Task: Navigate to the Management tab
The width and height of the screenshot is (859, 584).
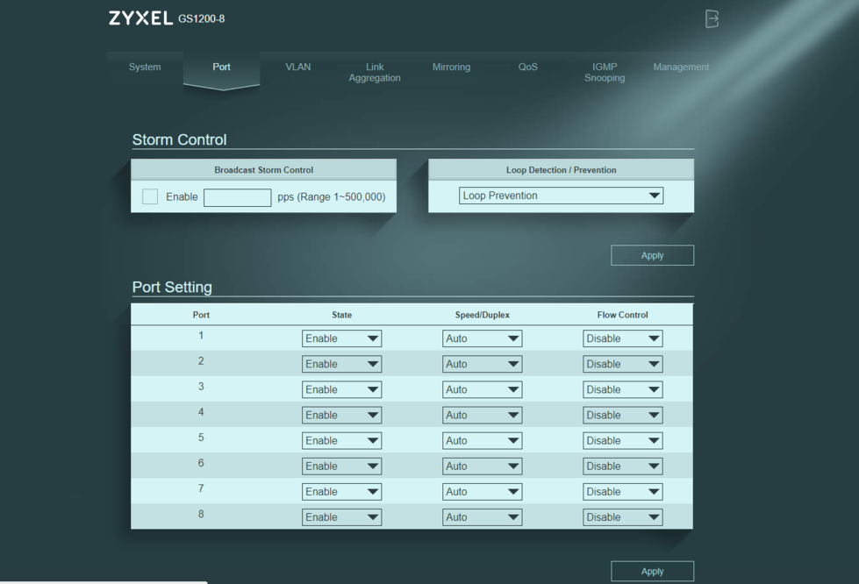Action: point(681,68)
